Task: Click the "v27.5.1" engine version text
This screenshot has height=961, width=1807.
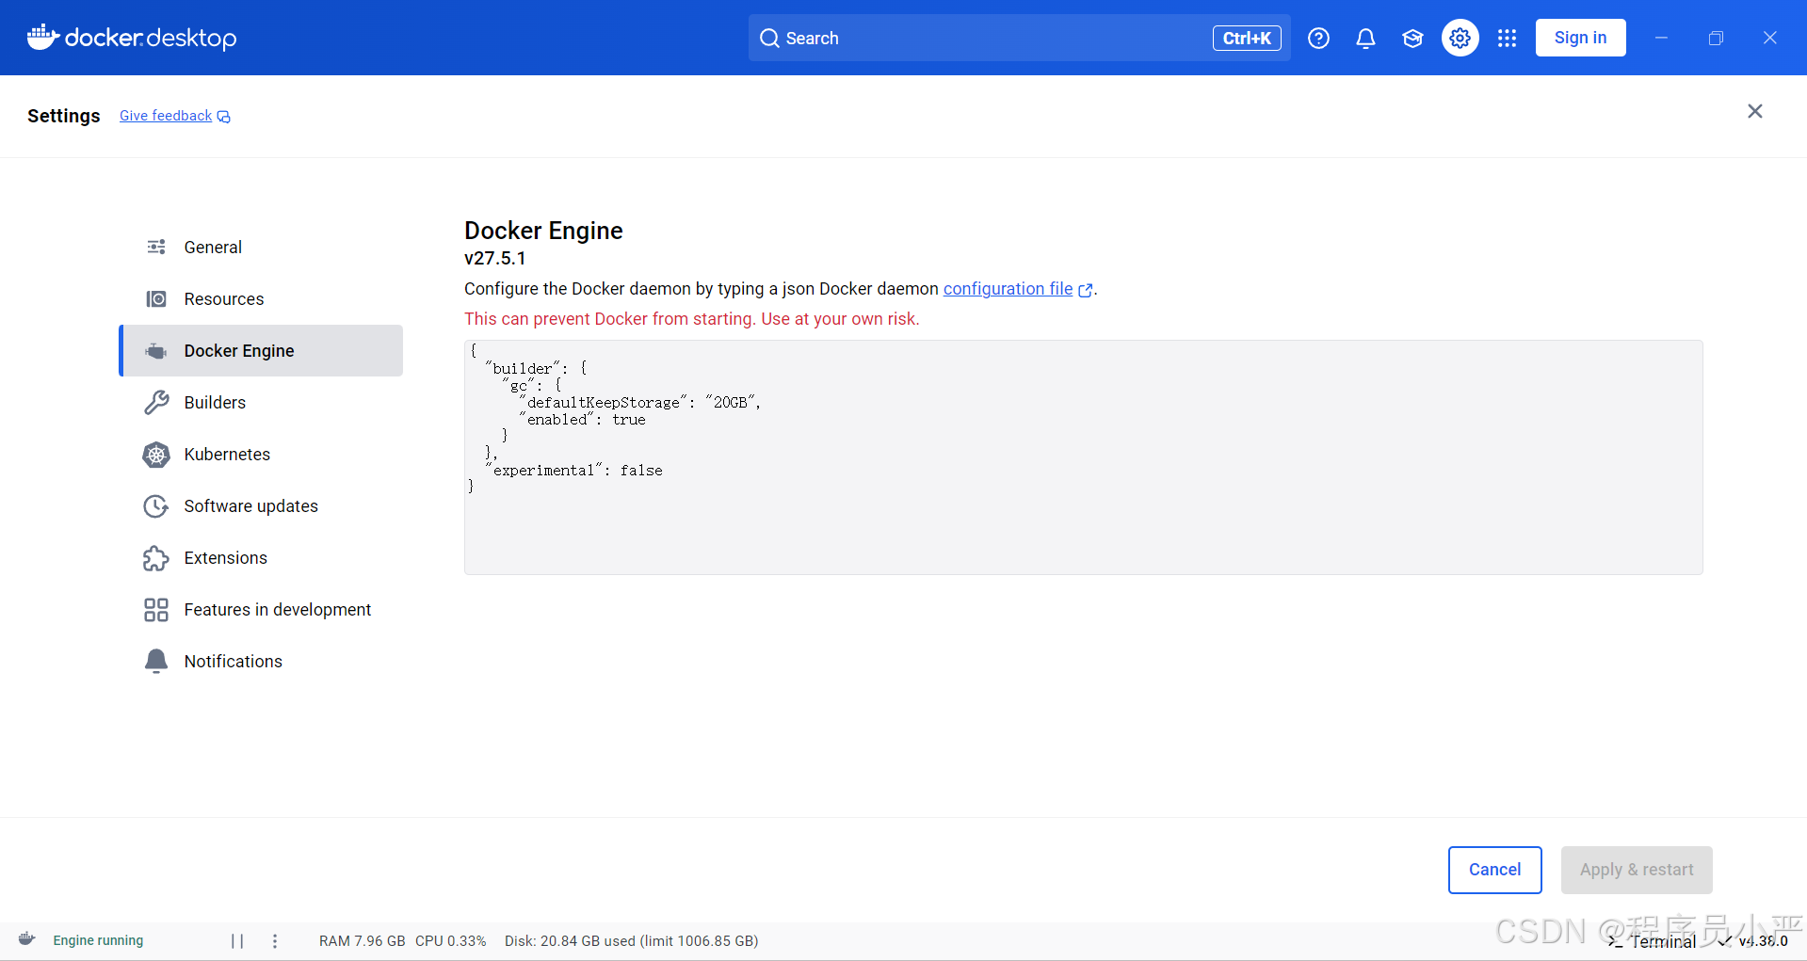Action: click(495, 258)
